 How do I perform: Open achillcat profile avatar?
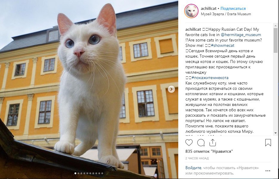point(191,11)
